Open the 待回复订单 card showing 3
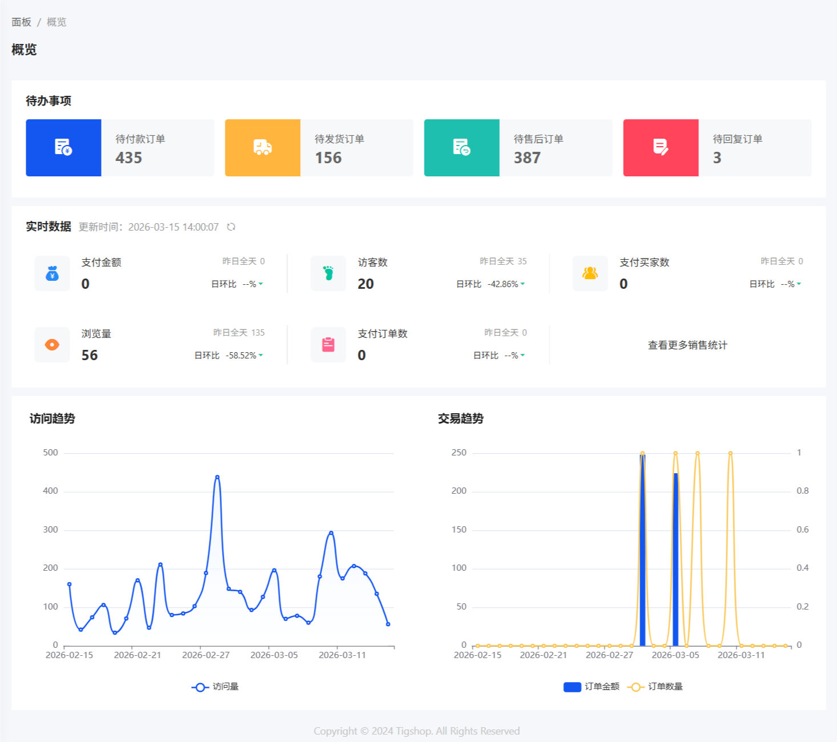 (717, 148)
